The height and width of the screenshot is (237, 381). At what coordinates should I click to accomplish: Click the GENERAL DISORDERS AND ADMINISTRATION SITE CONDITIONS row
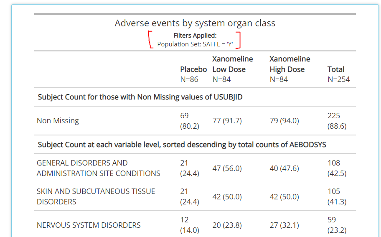click(195, 168)
